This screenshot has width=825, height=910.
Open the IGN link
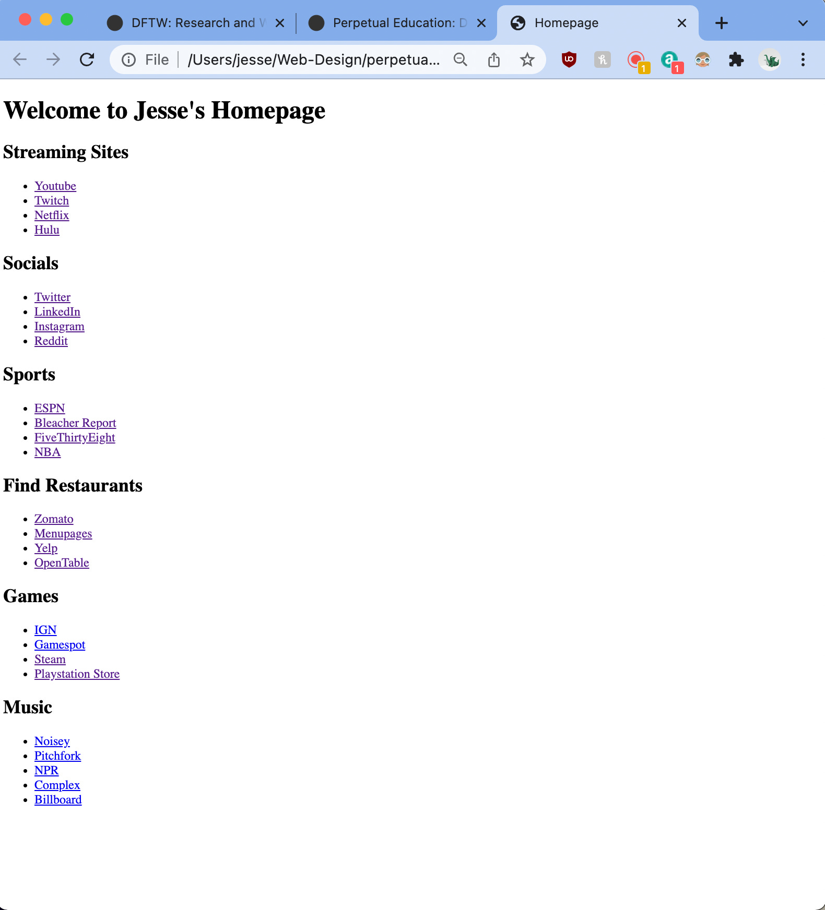(x=45, y=630)
